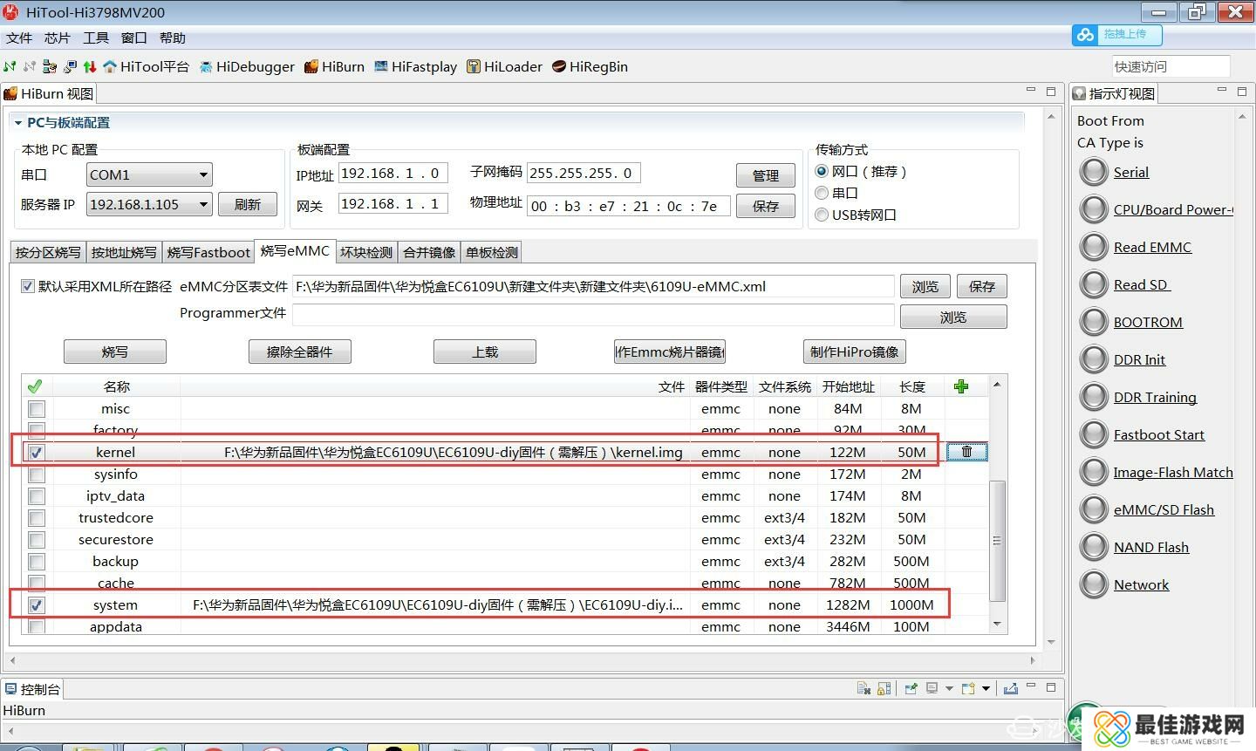Switch to the 烧写Fastboot tab
This screenshot has height=751, width=1256.
click(x=208, y=252)
